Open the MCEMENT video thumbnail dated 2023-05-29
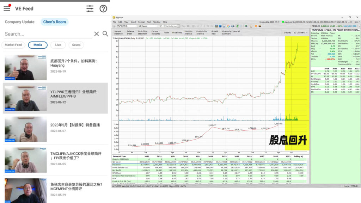Viewport: 361px width, 203px height. (x=25, y=191)
